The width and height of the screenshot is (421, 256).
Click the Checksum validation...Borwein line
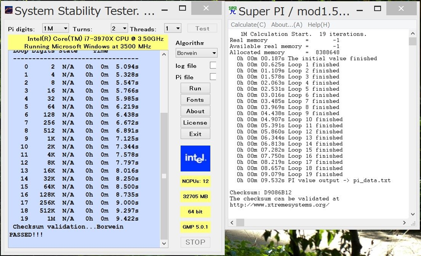(68, 226)
